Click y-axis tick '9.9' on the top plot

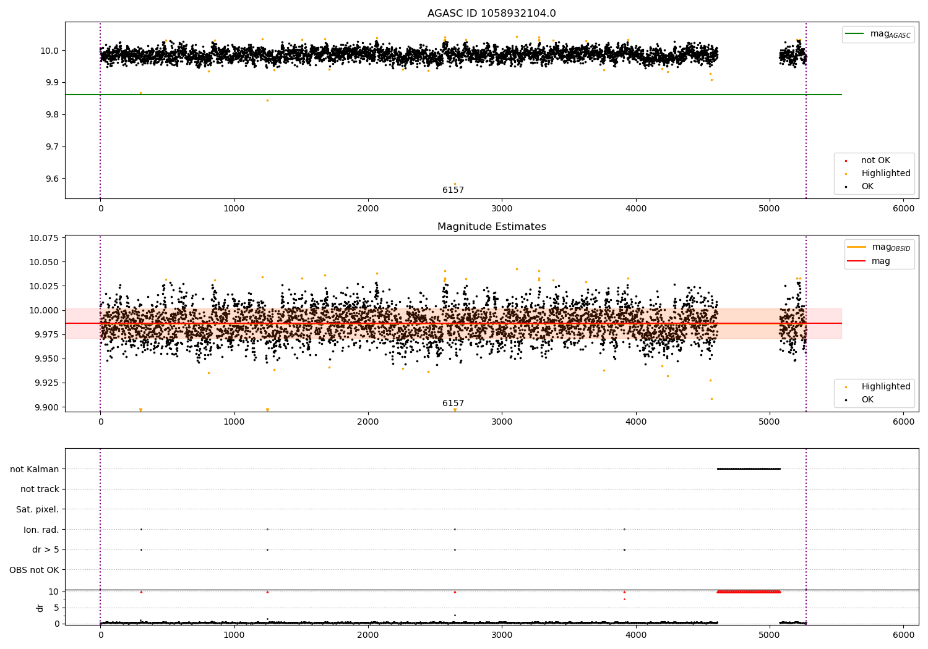tap(53, 83)
